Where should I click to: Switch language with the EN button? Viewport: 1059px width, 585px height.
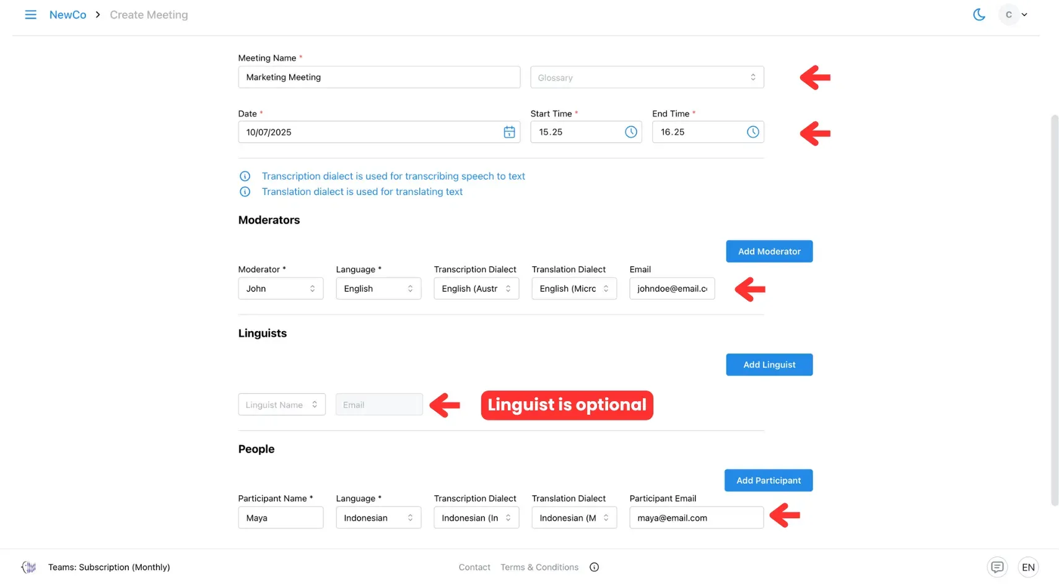coord(1028,567)
